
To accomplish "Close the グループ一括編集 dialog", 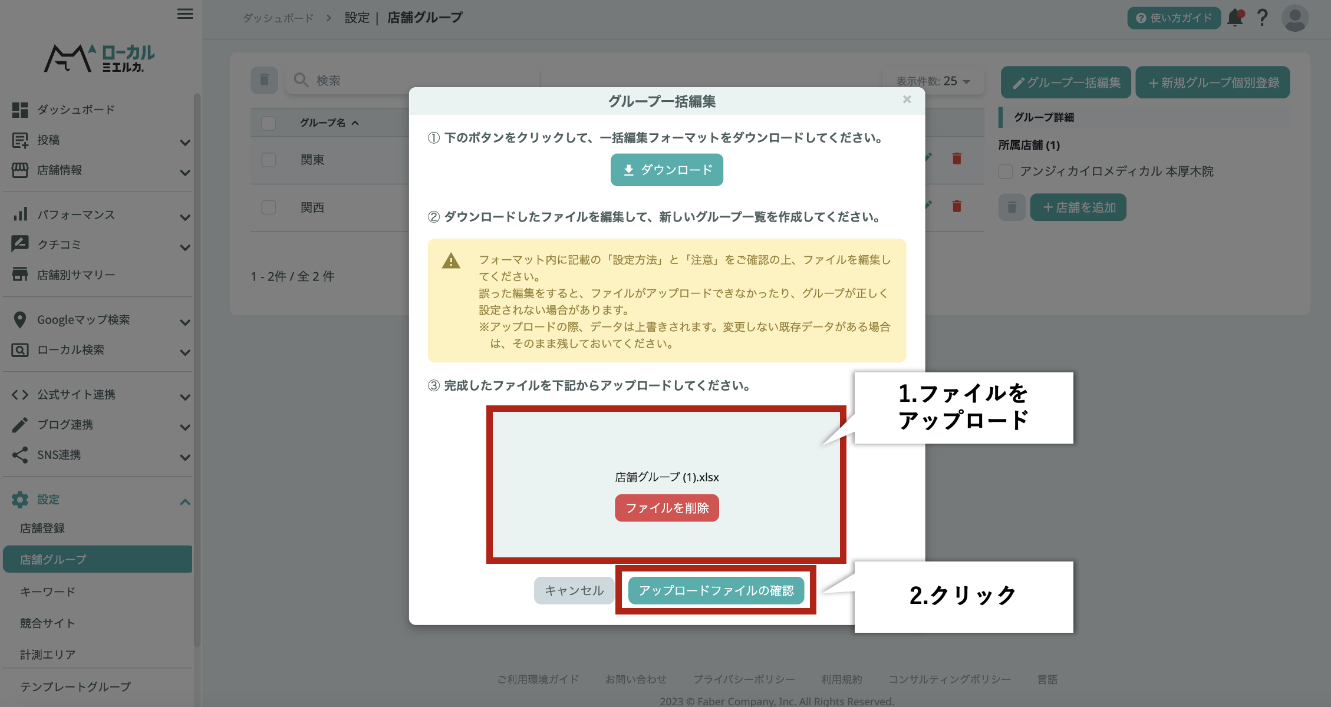I will [907, 100].
